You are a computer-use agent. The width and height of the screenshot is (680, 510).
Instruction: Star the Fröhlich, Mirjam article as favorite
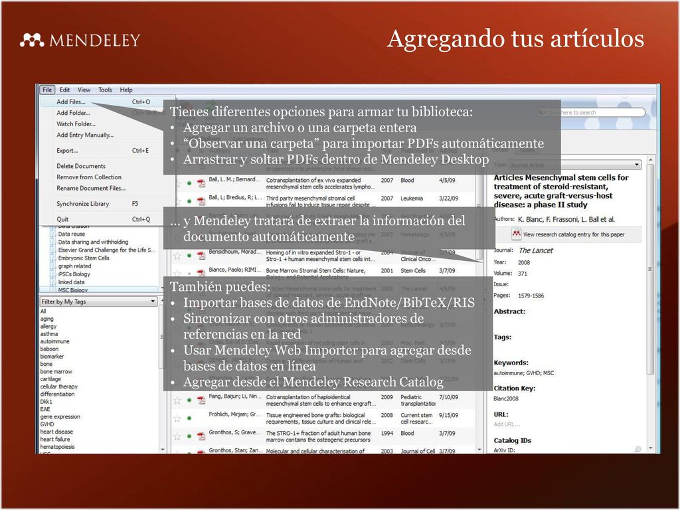(177, 418)
